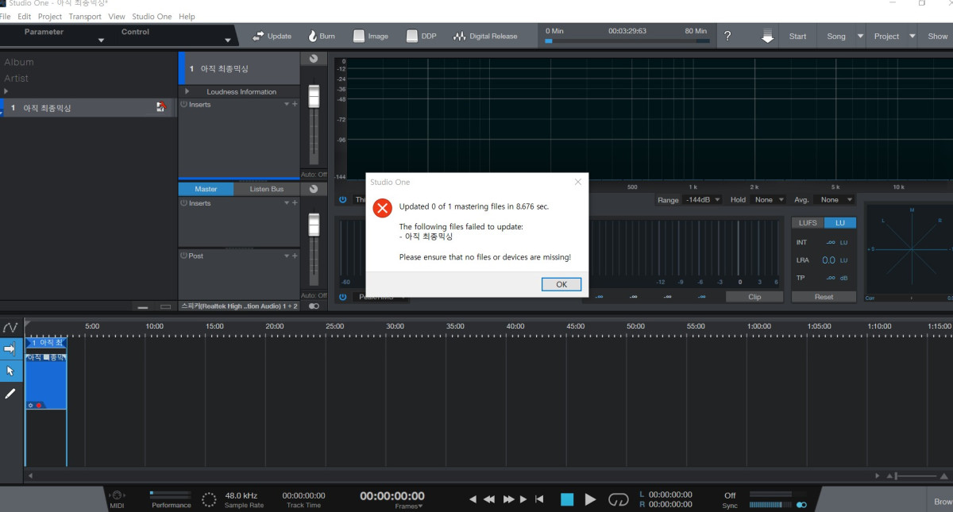This screenshot has height=512, width=953.
Task: Click the download arrow icon beside Start
Action: coord(767,37)
